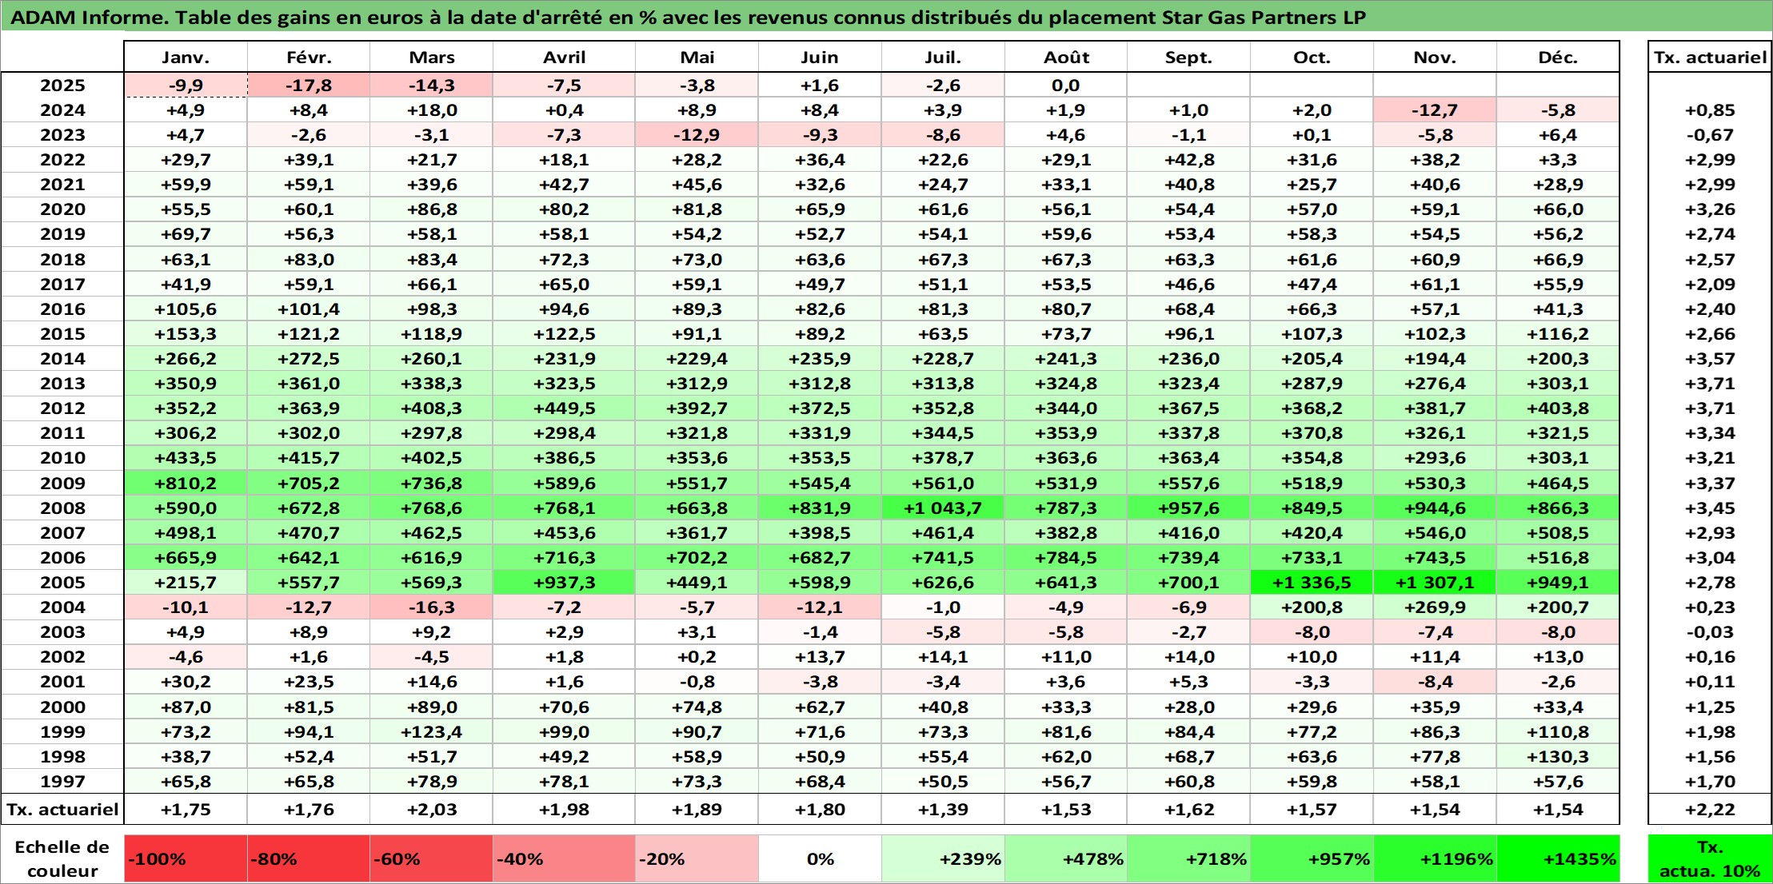Click the overall rate '+2,22'

(1710, 810)
